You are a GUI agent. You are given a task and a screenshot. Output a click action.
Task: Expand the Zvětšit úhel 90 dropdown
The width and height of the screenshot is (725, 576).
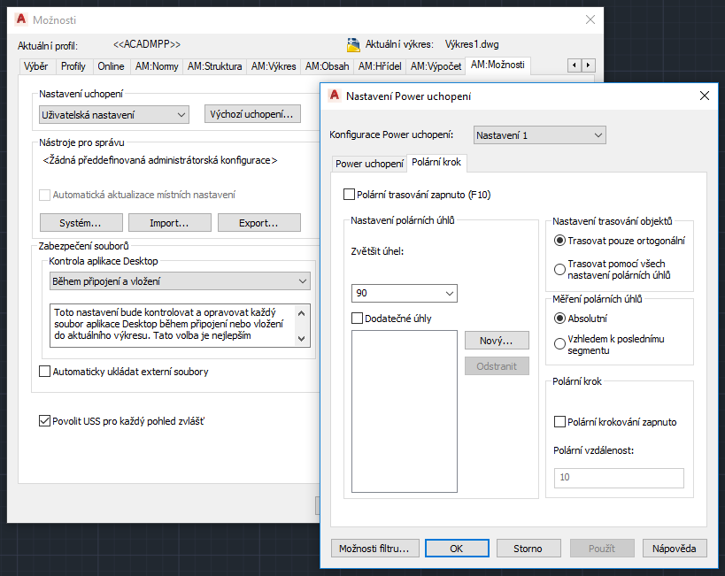pyautogui.click(x=404, y=293)
